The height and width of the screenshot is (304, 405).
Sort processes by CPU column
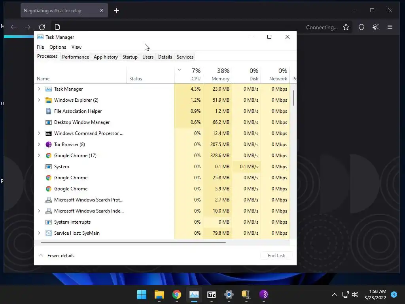pos(189,75)
